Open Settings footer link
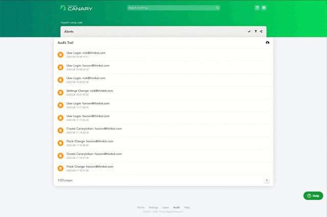Image resolution: width=327 pixels, height=217 pixels. click(x=153, y=207)
